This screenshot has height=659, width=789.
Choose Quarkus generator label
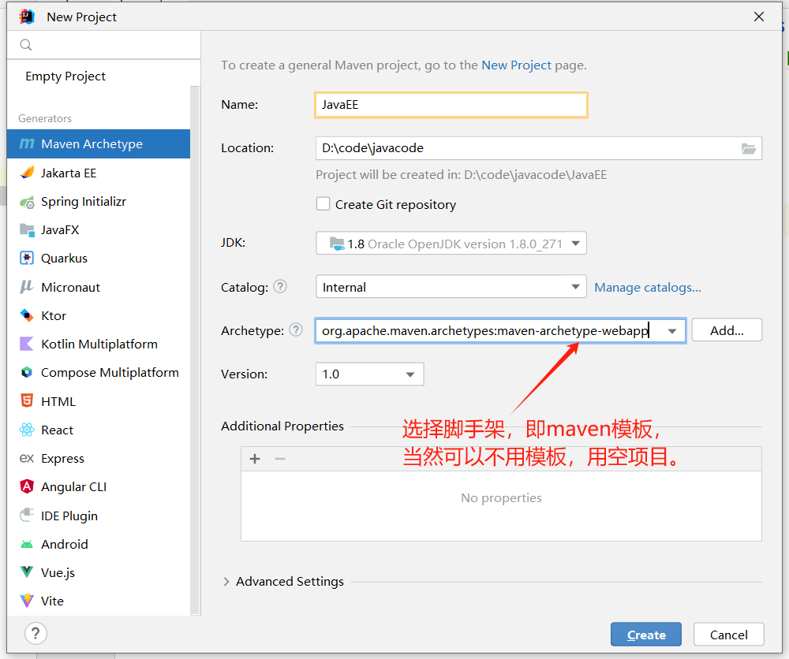[x=64, y=259]
